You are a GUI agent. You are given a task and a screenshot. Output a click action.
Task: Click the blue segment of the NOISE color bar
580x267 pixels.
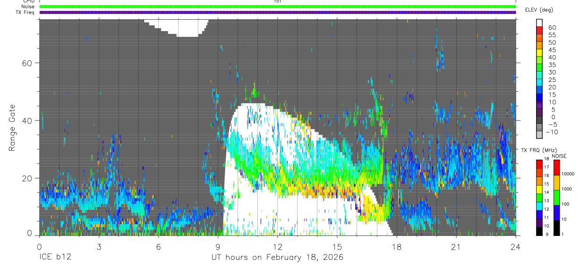(556, 213)
